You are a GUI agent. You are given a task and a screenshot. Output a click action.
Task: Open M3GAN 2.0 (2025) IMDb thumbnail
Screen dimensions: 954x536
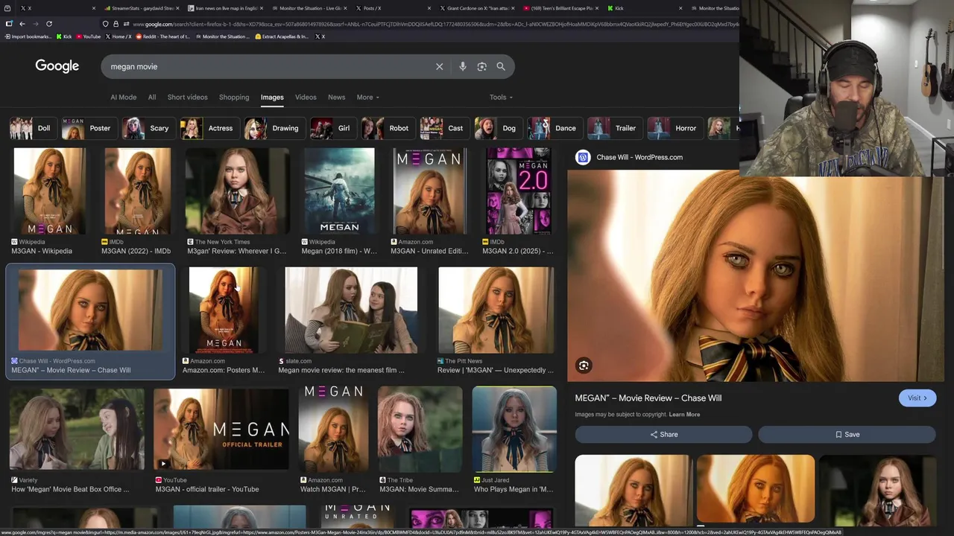[x=519, y=191]
